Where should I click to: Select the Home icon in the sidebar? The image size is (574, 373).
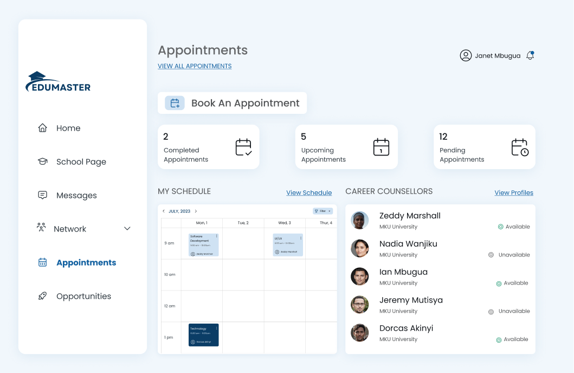click(x=42, y=128)
